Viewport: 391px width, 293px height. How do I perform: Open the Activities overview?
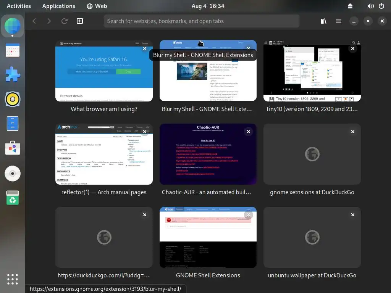coord(19,6)
